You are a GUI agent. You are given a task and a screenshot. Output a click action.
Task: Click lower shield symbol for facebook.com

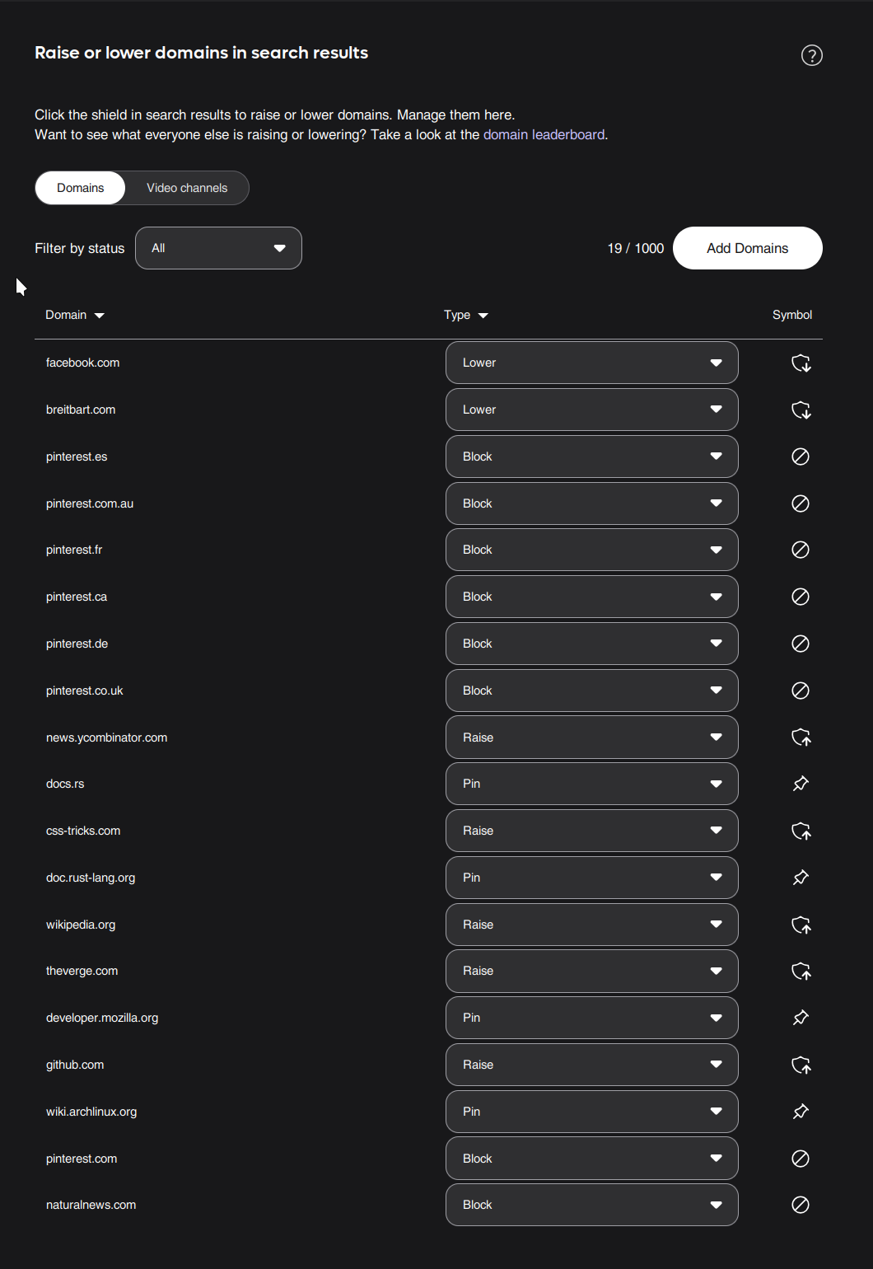[x=801, y=363]
